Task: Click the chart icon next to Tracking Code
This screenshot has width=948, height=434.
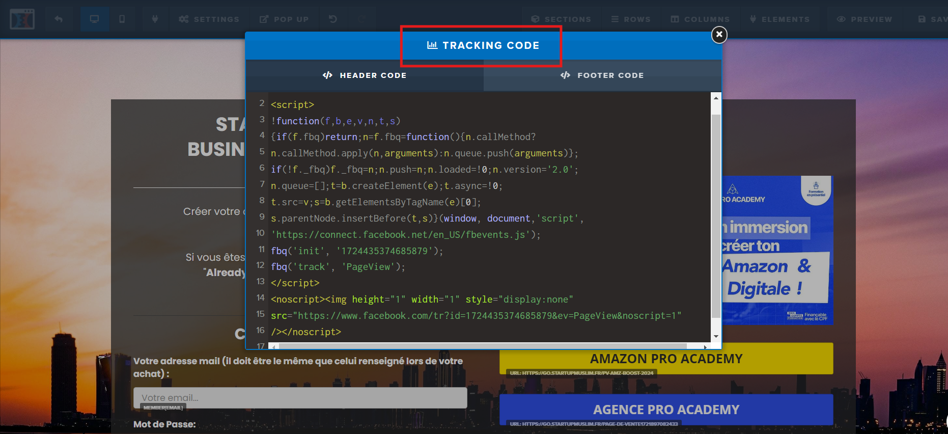Action: (x=432, y=45)
